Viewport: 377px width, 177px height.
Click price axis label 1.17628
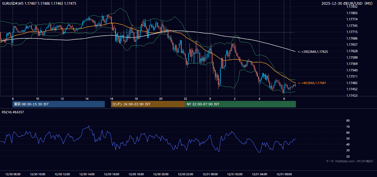click(x=352, y=51)
